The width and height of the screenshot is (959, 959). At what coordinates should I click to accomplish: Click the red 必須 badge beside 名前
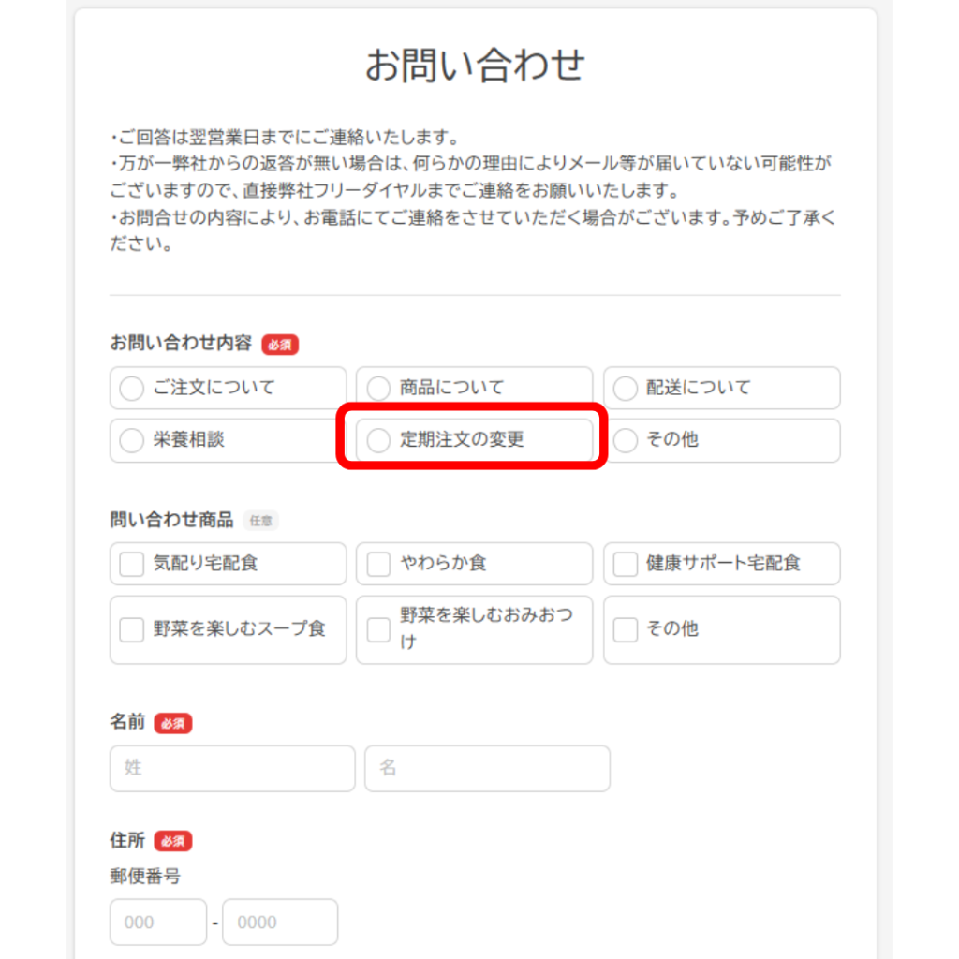(x=173, y=723)
